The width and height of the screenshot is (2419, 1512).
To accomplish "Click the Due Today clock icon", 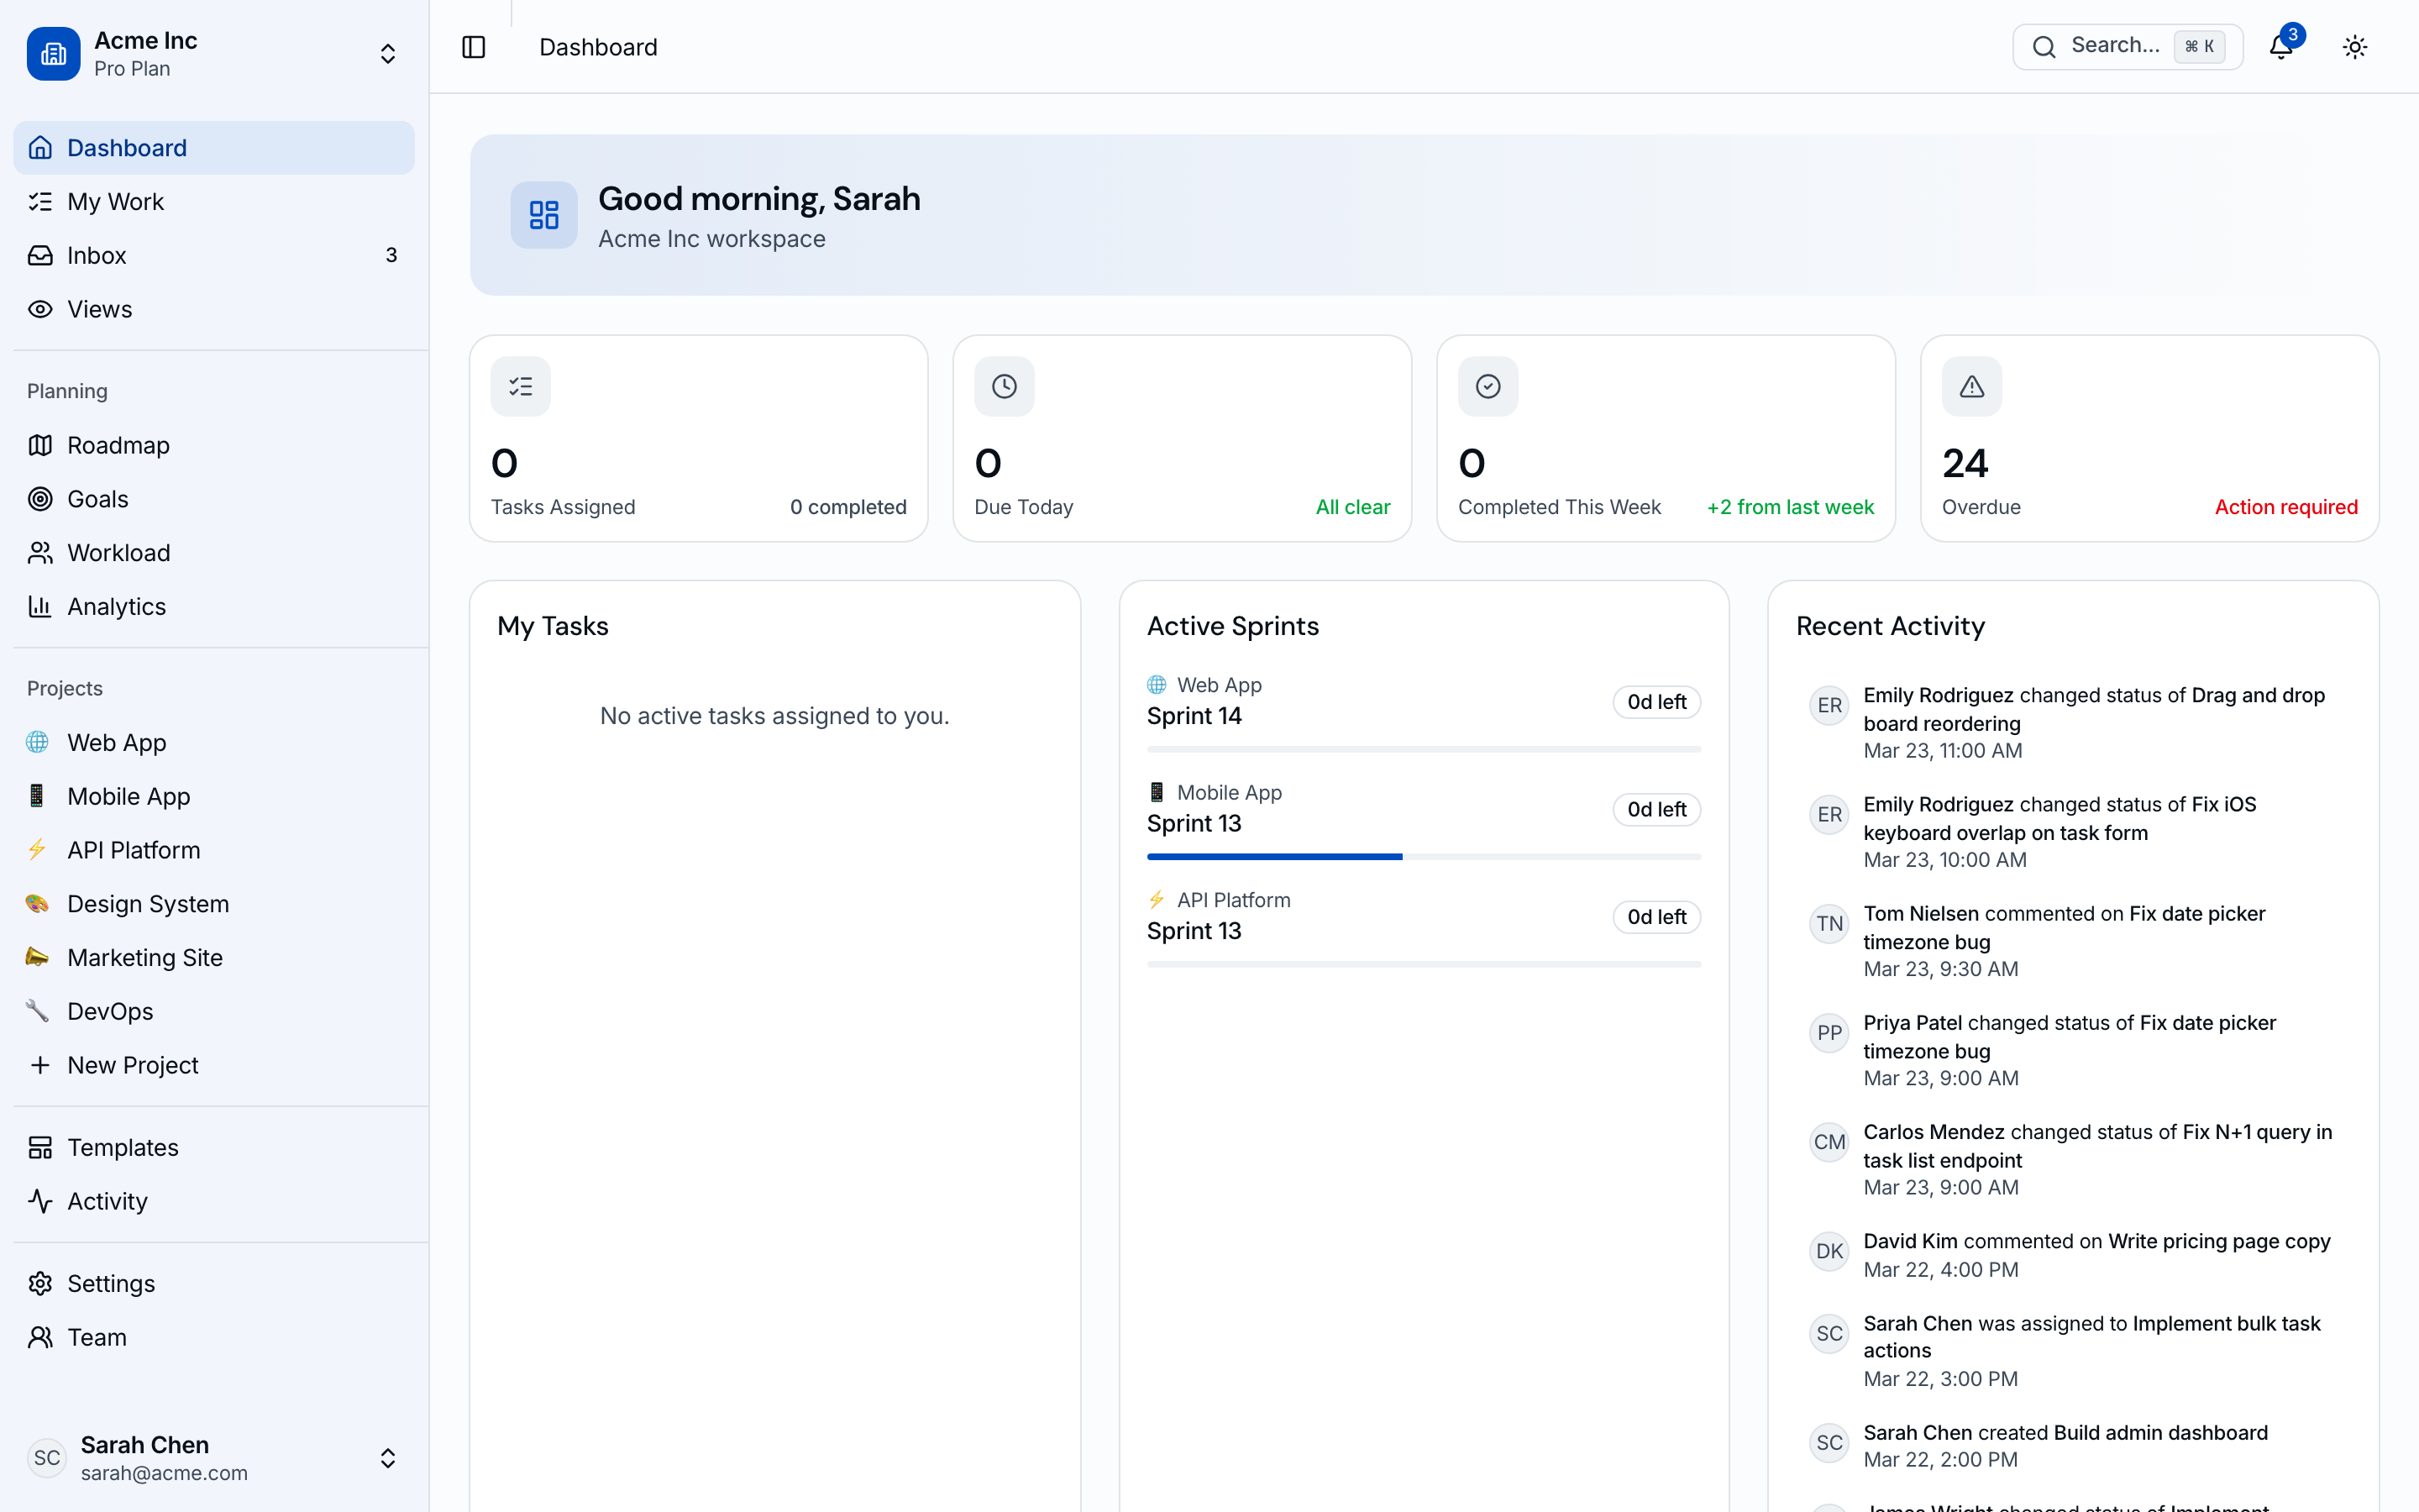I will coord(1004,386).
